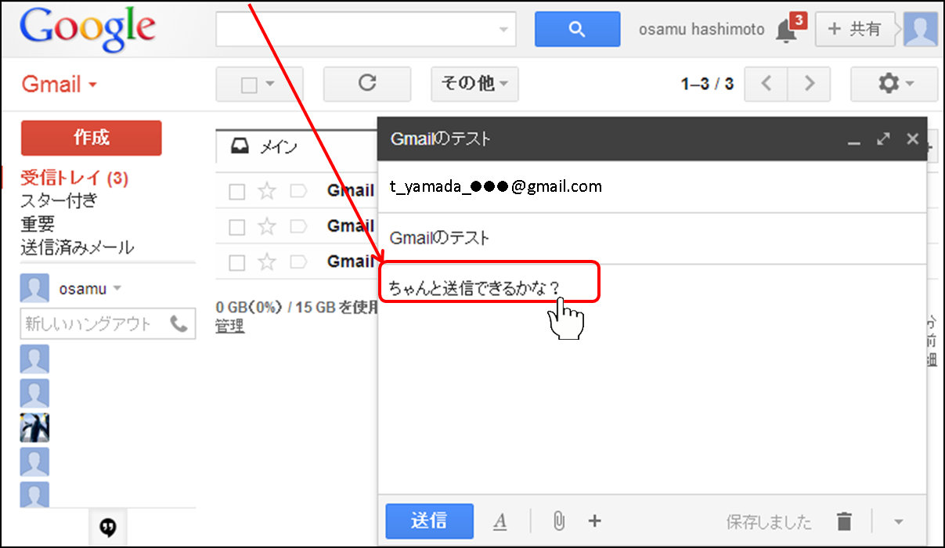Open formatting options icon in compose
The width and height of the screenshot is (945, 548).
click(x=500, y=521)
